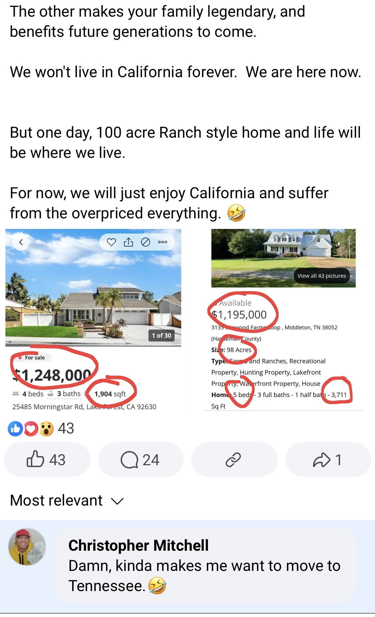The width and height of the screenshot is (375, 617).
Task: Open the 43 reactions count list
Action: point(66,428)
